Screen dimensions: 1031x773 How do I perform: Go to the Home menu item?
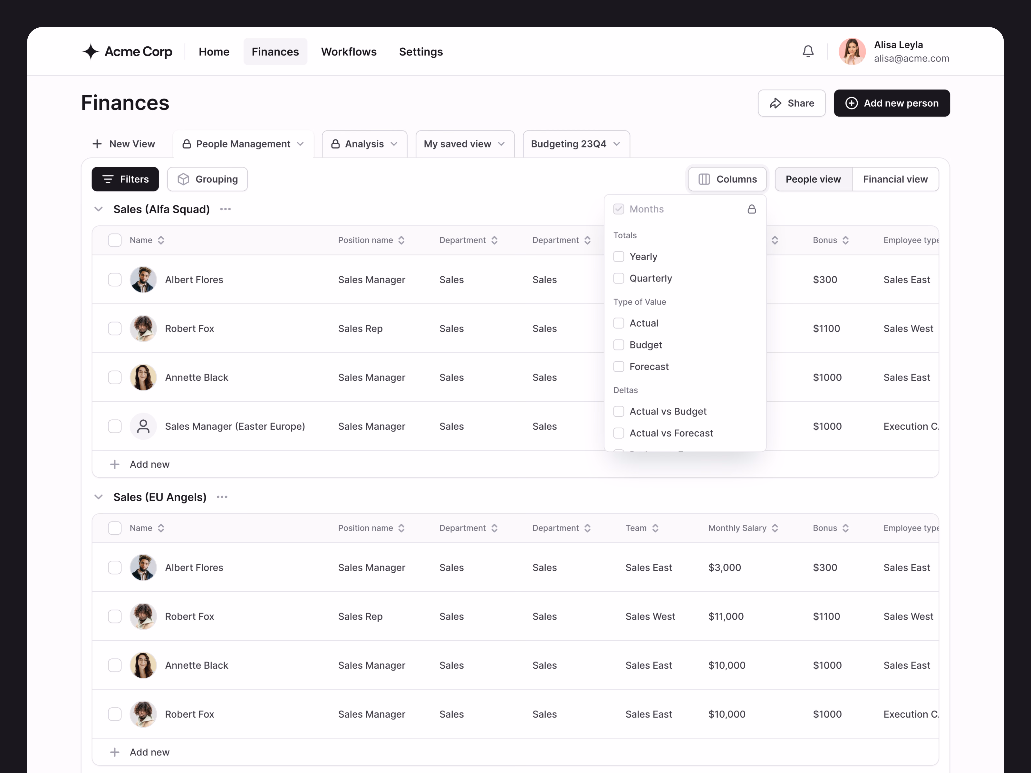(214, 52)
